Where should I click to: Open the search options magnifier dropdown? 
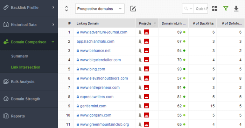point(188,9)
